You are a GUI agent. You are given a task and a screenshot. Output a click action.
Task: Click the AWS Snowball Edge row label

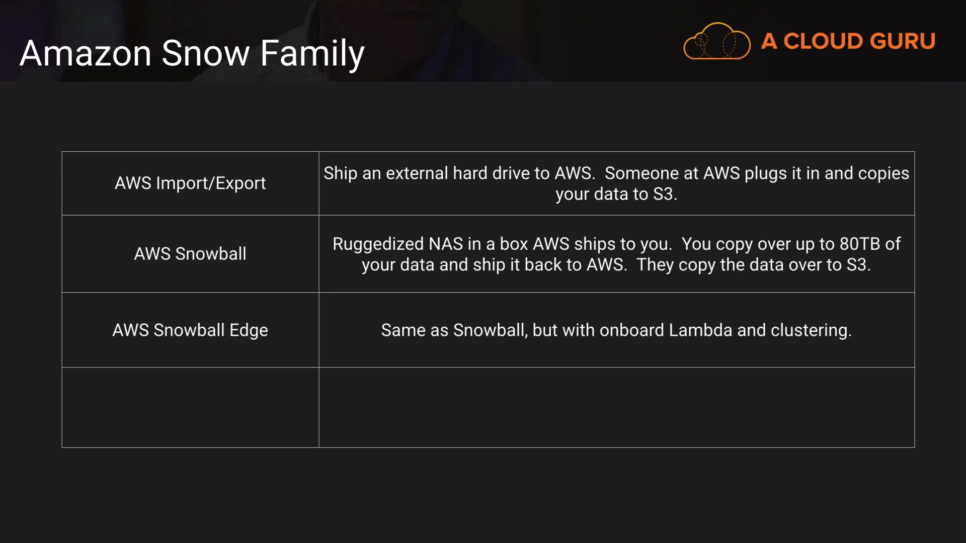click(190, 330)
